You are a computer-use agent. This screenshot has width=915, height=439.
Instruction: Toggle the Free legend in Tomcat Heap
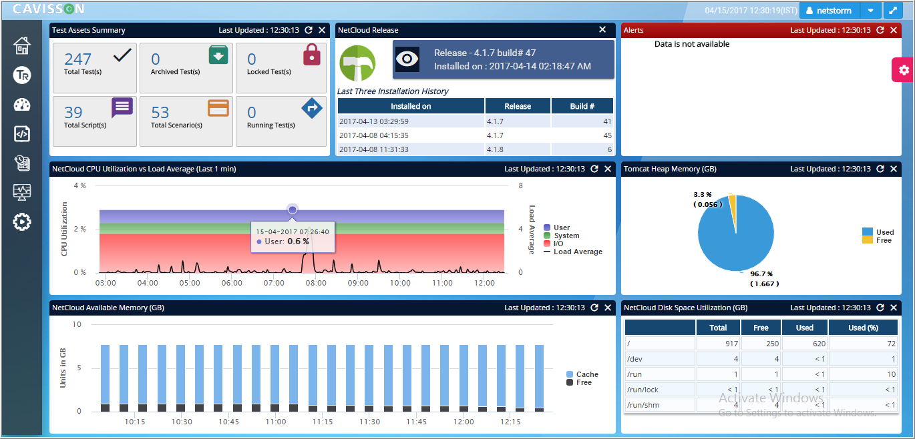point(877,240)
